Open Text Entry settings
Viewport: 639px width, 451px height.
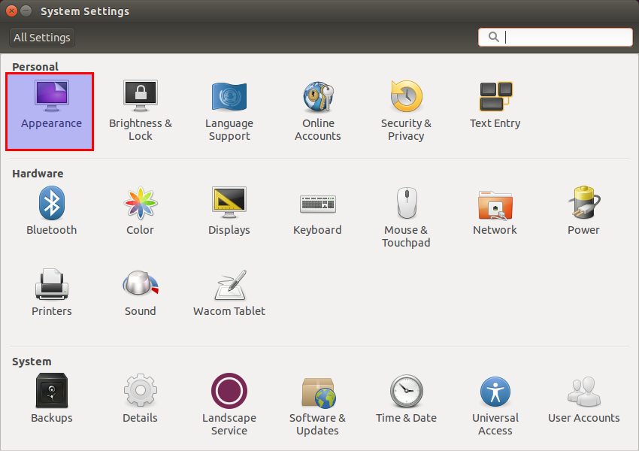pyautogui.click(x=495, y=105)
